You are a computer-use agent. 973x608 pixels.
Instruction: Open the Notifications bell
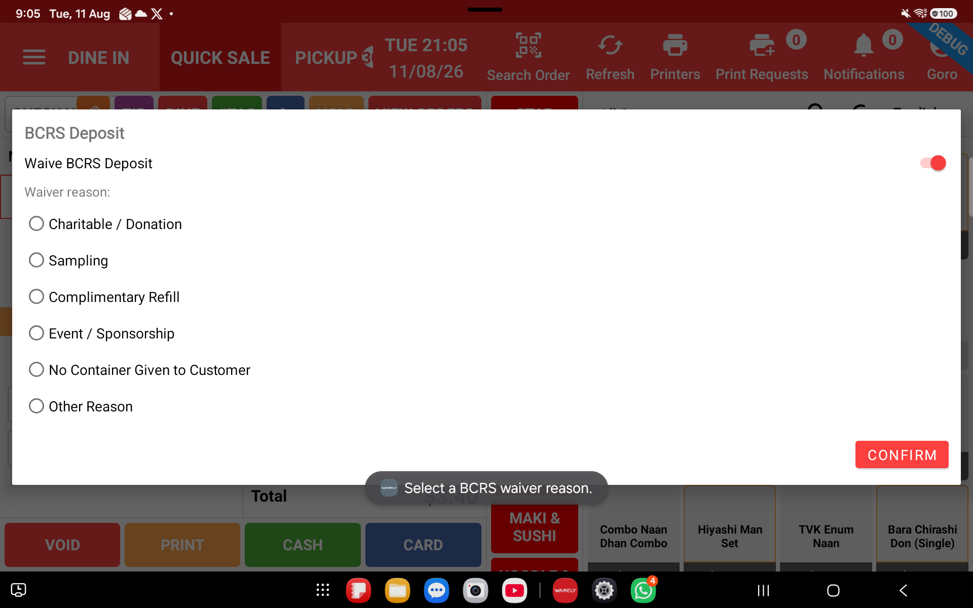[x=864, y=46]
